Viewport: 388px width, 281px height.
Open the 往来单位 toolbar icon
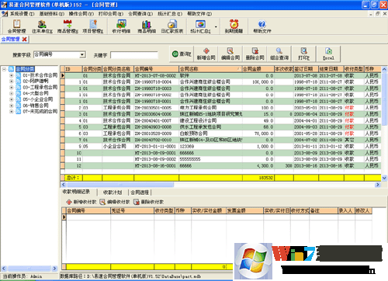tap(42, 26)
